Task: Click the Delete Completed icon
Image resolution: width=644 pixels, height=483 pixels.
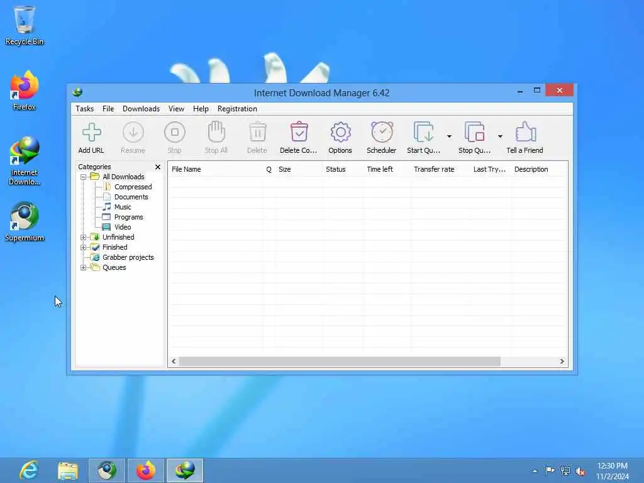Action: pos(299,132)
